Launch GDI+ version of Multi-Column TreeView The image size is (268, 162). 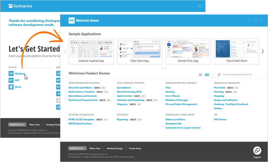point(106,92)
